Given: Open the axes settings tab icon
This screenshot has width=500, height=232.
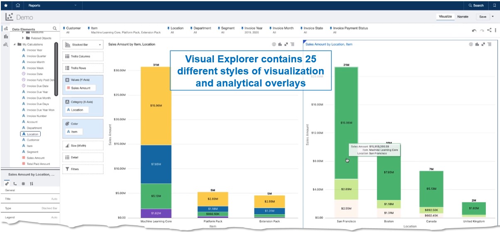Looking at the screenshot, I should coord(15,183).
